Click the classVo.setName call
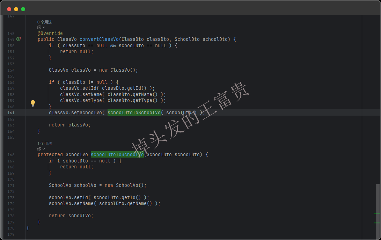381x240 pixels. pos(113,94)
